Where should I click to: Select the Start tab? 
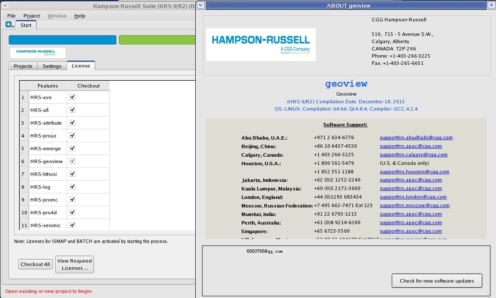click(26, 25)
